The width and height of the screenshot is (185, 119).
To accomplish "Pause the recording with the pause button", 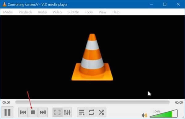I will [x=7, y=112].
